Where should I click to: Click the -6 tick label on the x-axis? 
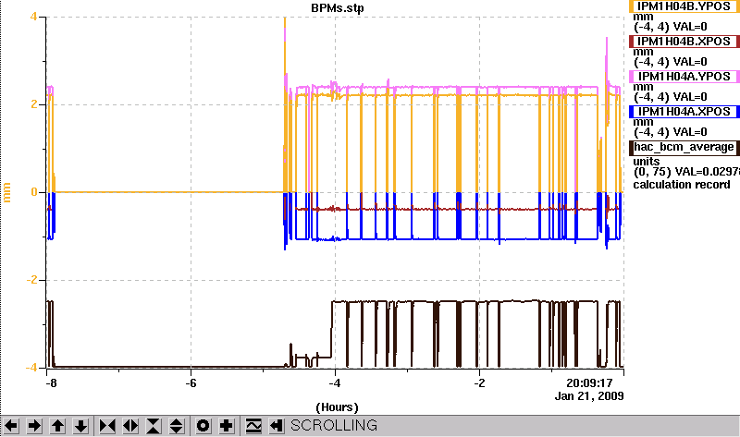191,382
